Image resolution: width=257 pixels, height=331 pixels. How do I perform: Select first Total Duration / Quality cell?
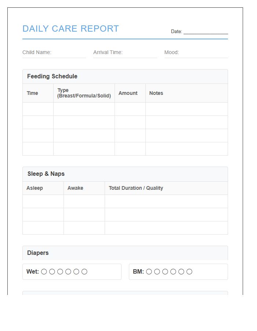click(166, 202)
